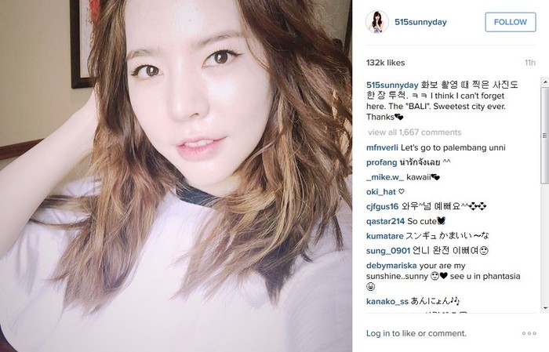Click the main selfie photo
Image resolution: width=549 pixels, height=352 pixels.
(176, 176)
